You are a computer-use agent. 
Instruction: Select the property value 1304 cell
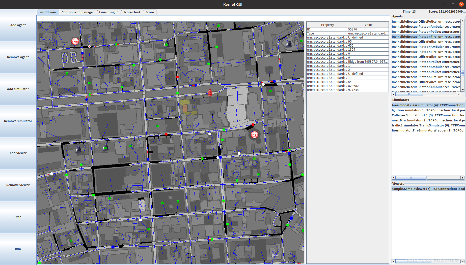[368, 50]
